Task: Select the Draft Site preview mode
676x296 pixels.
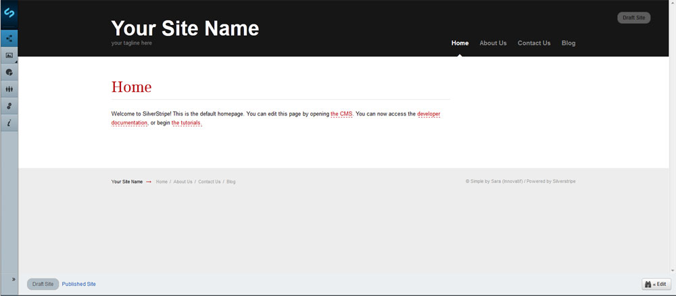Action: tap(43, 284)
